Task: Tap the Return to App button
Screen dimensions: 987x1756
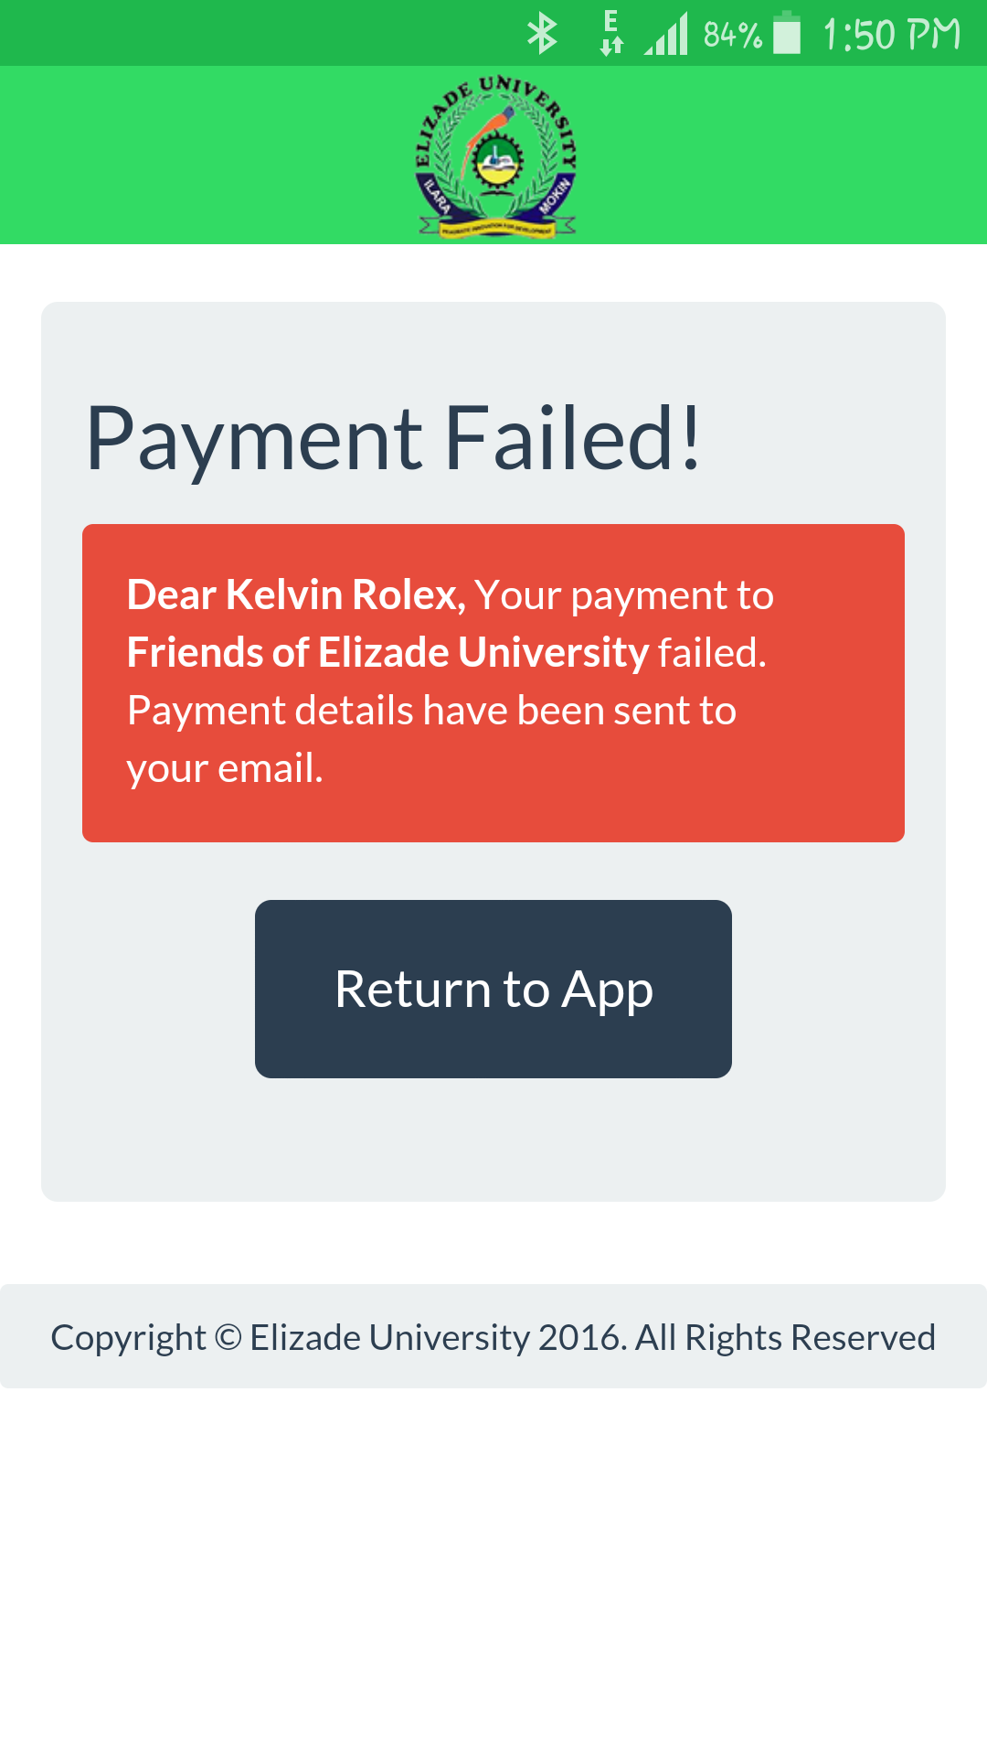Action: click(493, 989)
